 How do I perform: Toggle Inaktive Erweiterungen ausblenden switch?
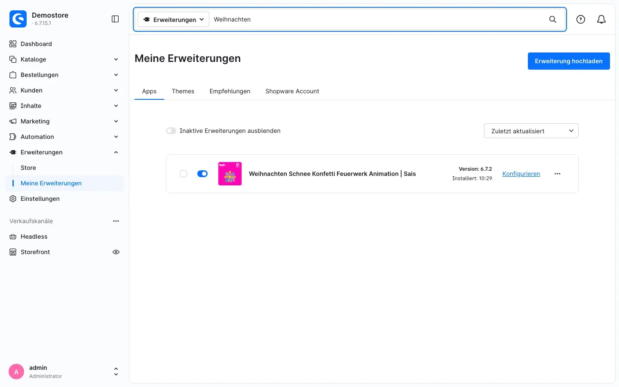point(171,131)
